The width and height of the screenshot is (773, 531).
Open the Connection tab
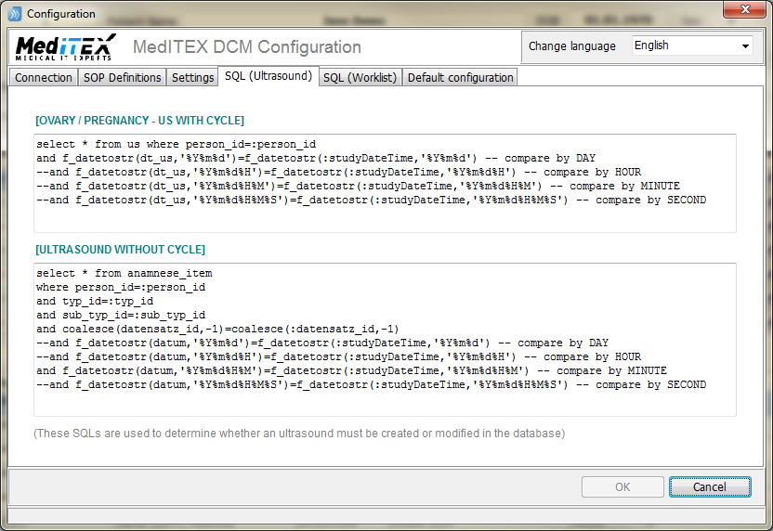click(44, 77)
